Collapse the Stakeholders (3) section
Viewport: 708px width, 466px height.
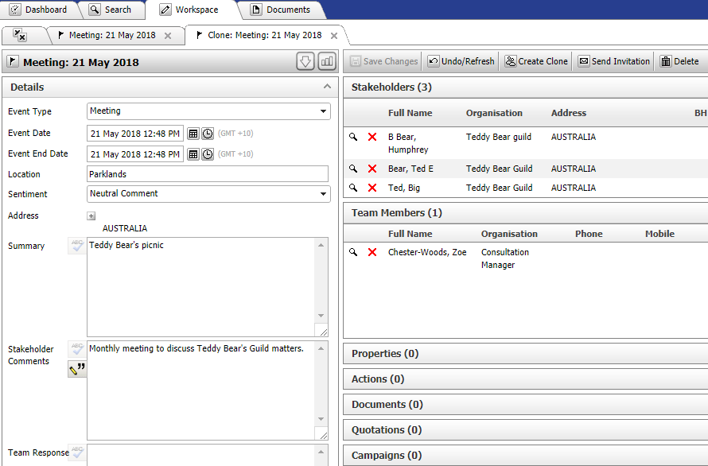[526, 87]
